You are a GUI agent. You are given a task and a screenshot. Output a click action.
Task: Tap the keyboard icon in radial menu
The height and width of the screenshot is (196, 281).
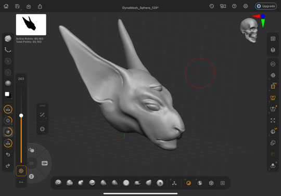(x=45, y=163)
